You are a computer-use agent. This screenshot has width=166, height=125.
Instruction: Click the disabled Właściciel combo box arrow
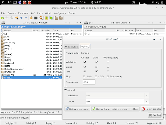point(147,95)
